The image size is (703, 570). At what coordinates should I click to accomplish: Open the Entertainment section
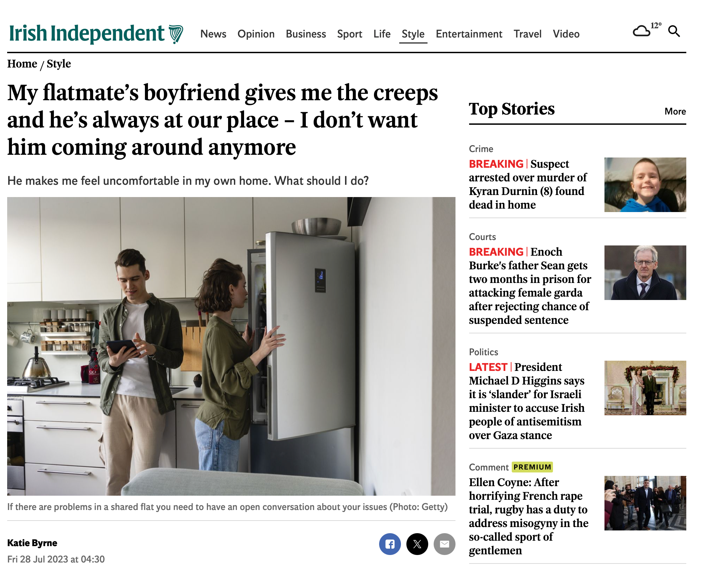[x=469, y=34]
